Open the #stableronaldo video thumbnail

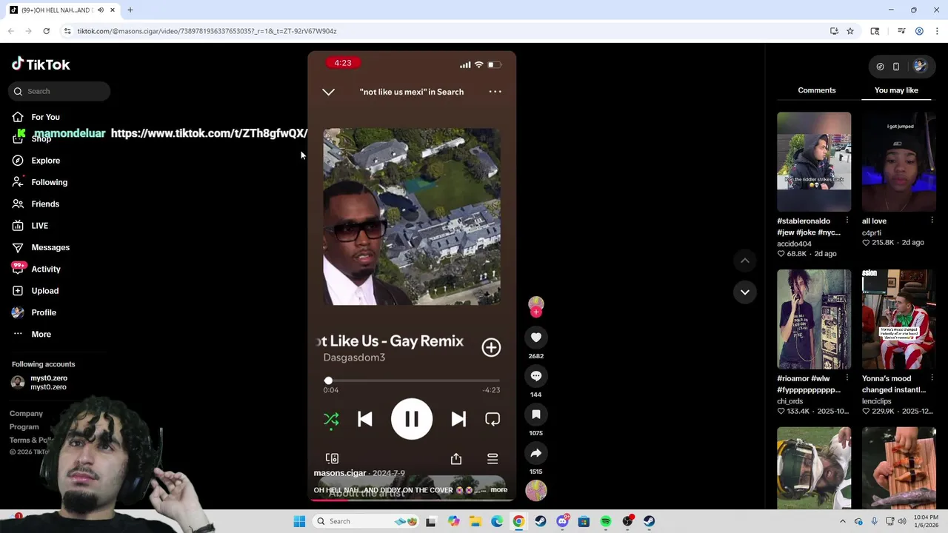click(x=814, y=161)
